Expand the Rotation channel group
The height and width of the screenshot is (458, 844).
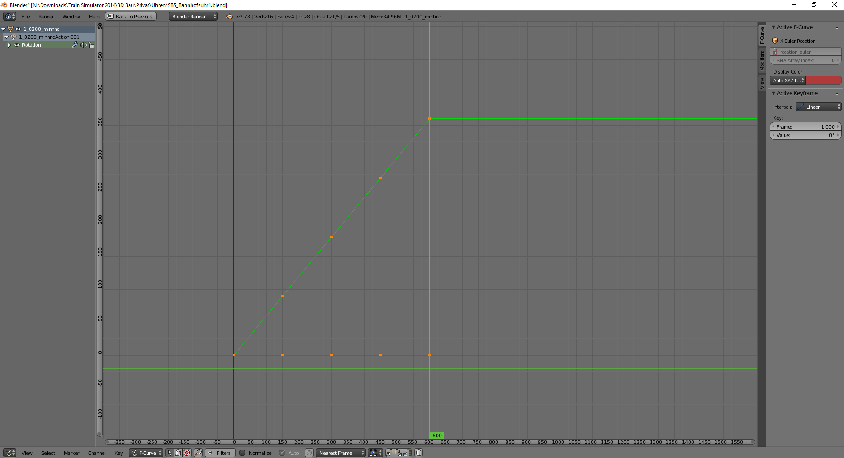point(9,45)
